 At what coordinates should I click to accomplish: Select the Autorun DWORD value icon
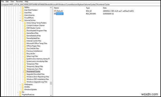coord(55,14)
